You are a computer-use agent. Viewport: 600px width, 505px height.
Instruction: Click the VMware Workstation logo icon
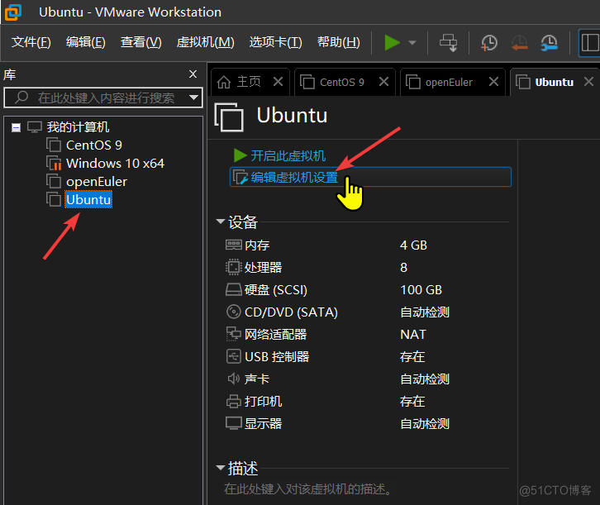13,12
